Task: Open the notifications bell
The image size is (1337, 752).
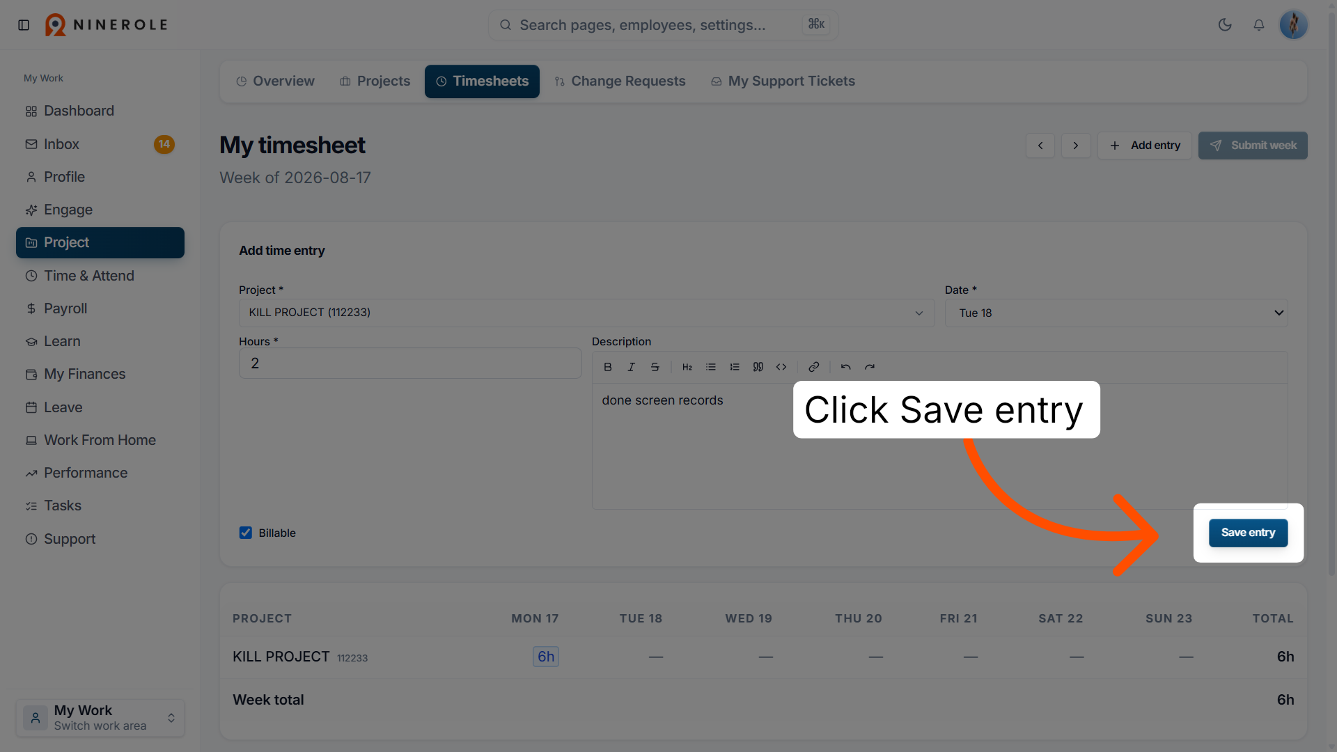Action: click(1259, 25)
